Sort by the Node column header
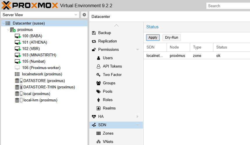This screenshot has width=250, height=145. tap(178, 47)
